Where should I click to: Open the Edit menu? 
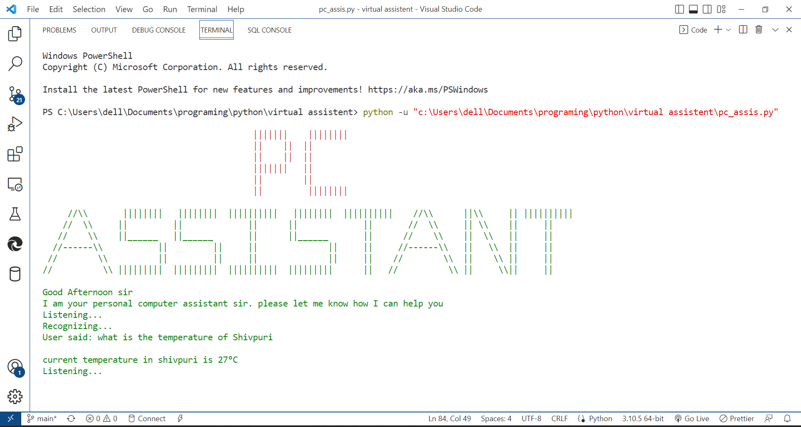click(x=56, y=9)
